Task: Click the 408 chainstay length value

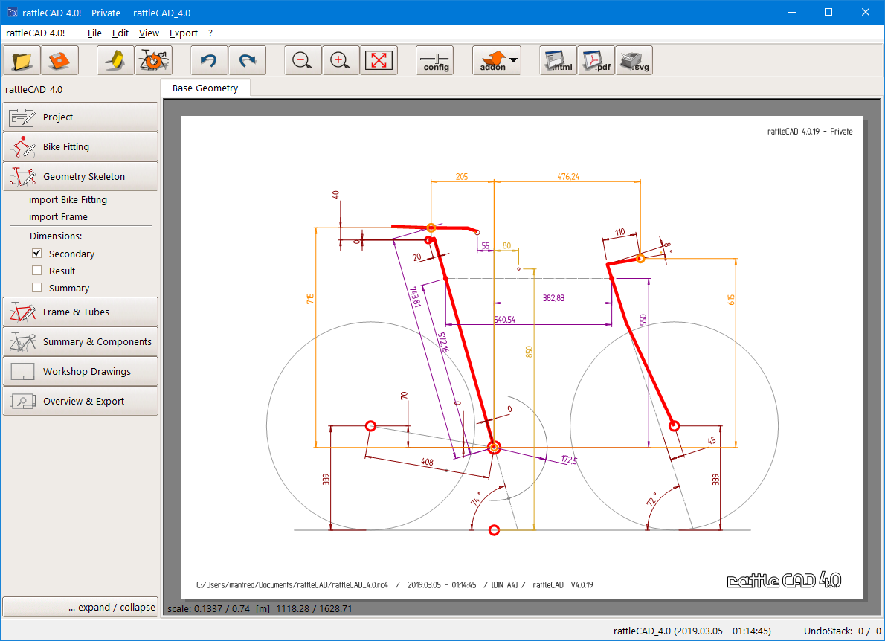Action: coord(428,462)
